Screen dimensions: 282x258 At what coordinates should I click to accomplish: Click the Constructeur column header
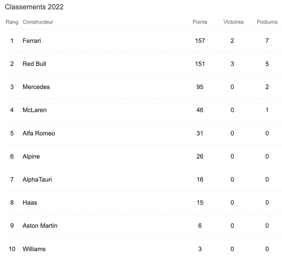click(38, 22)
